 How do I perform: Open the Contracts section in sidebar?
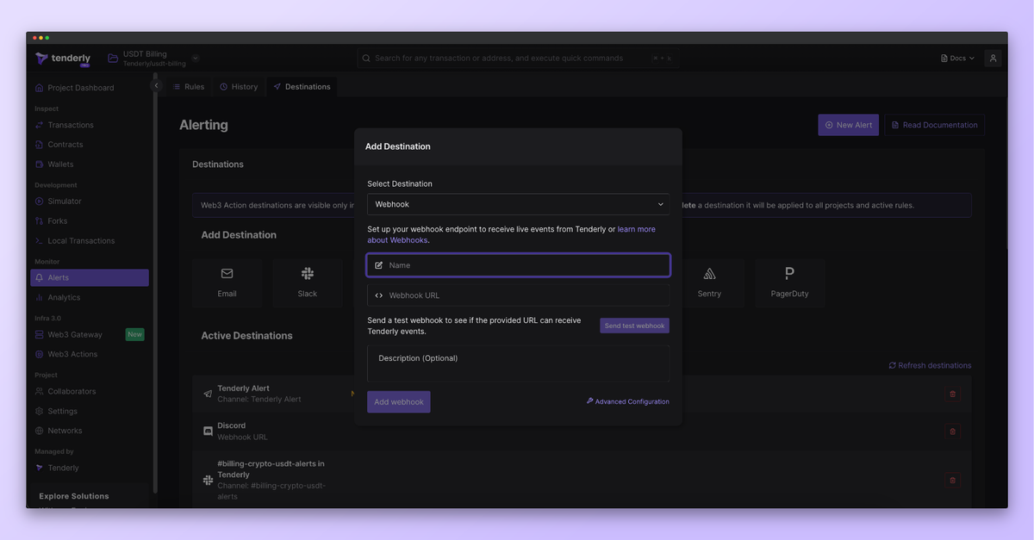65,144
